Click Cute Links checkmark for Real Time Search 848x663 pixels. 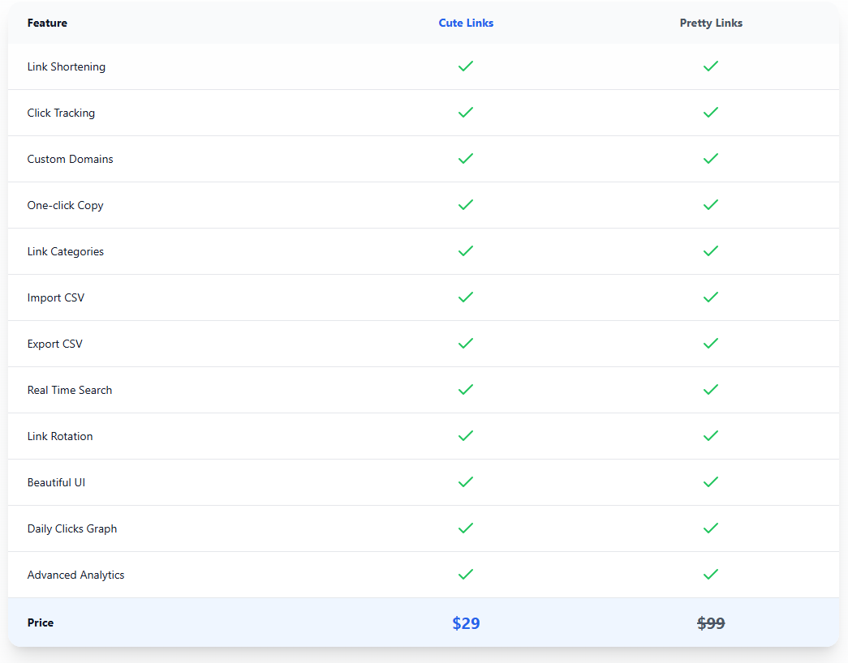click(466, 390)
